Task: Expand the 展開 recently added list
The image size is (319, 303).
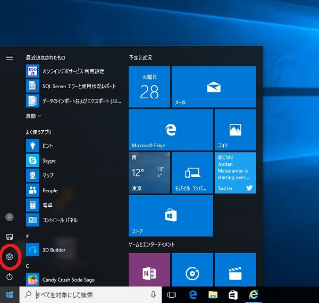Action: [x=33, y=115]
